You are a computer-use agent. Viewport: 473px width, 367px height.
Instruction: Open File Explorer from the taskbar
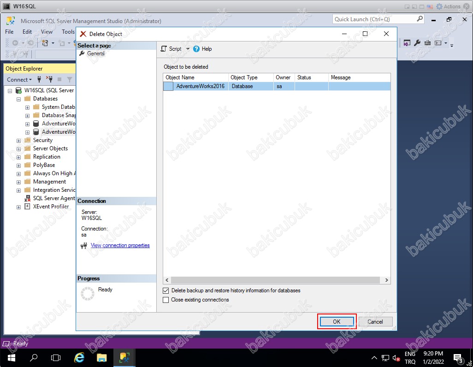(102, 358)
